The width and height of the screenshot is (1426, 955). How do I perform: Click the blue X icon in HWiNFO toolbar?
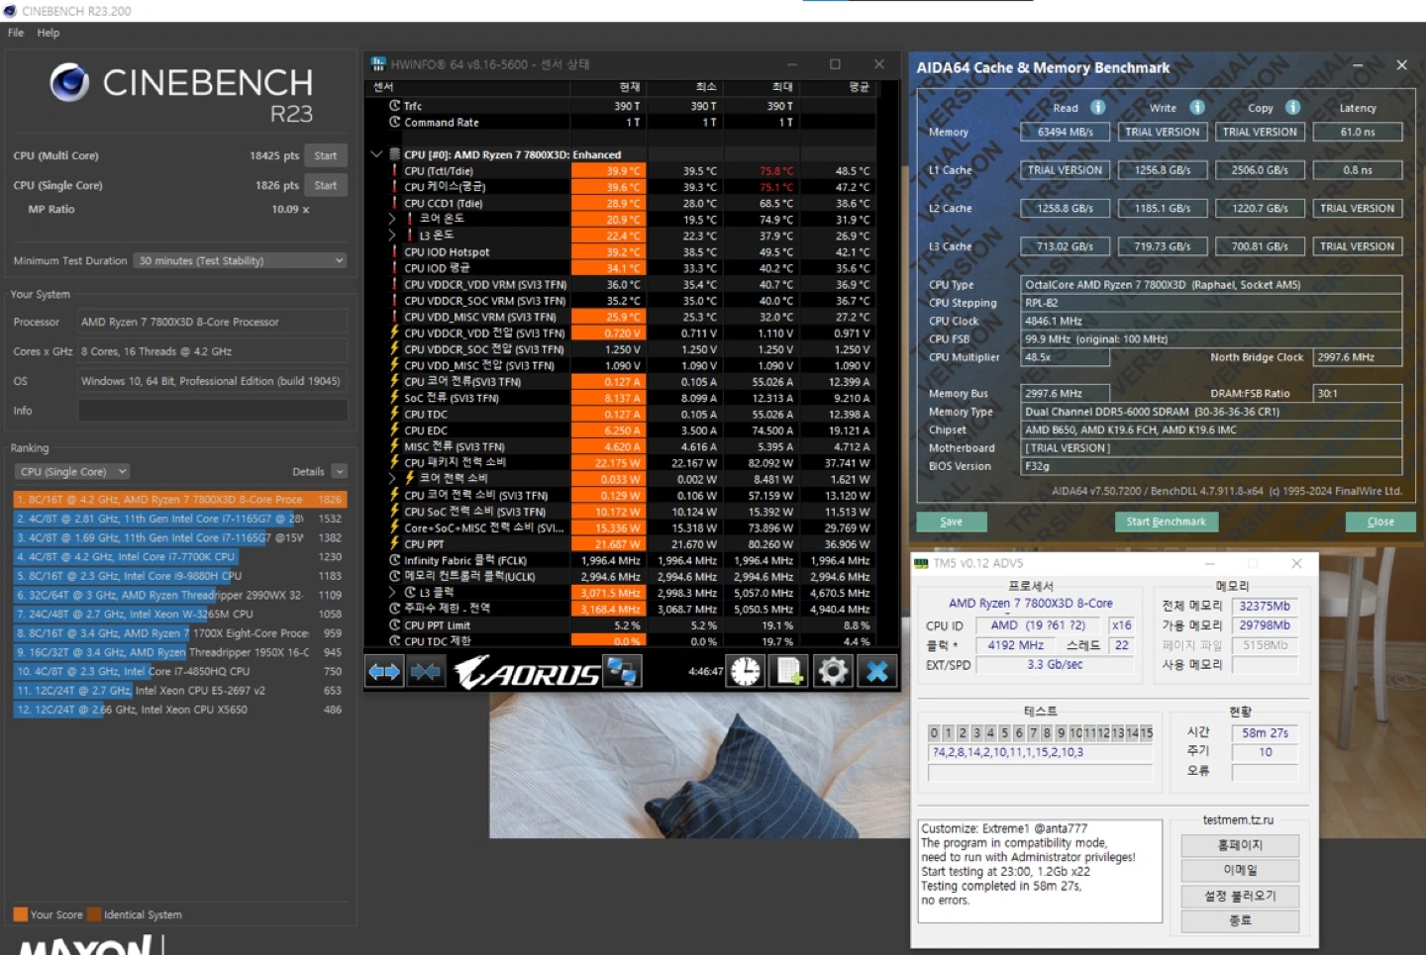pos(876,672)
